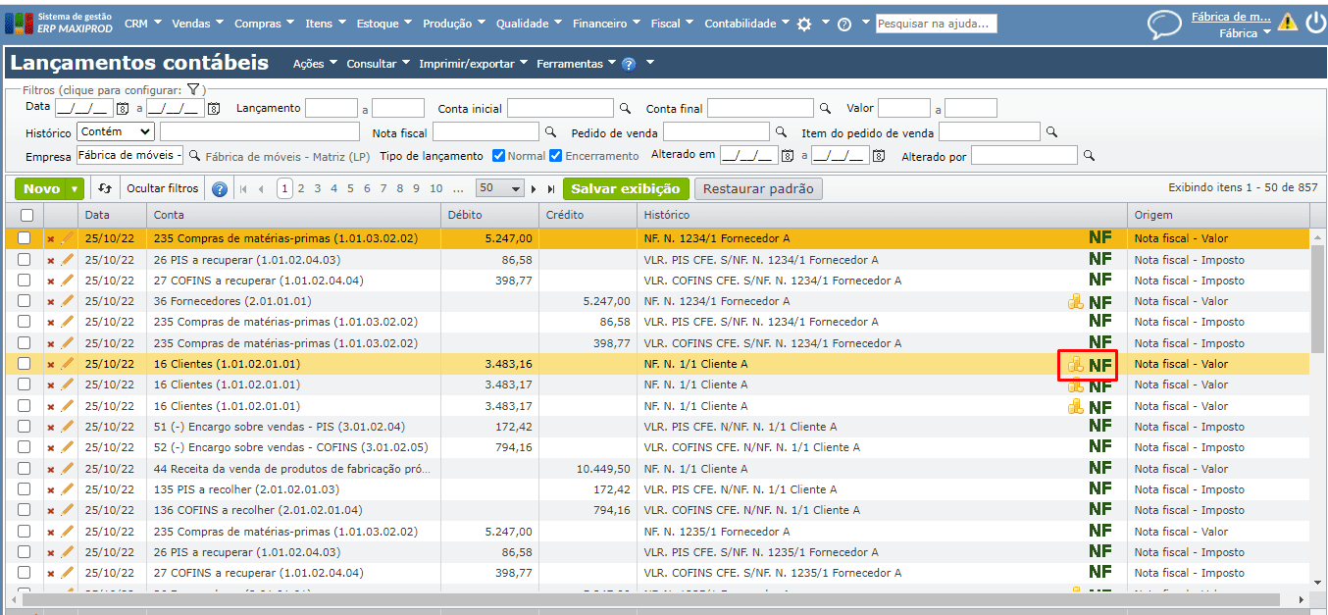Toggle the Encerramento checkbox
This screenshot has height=615, width=1328.
555,156
